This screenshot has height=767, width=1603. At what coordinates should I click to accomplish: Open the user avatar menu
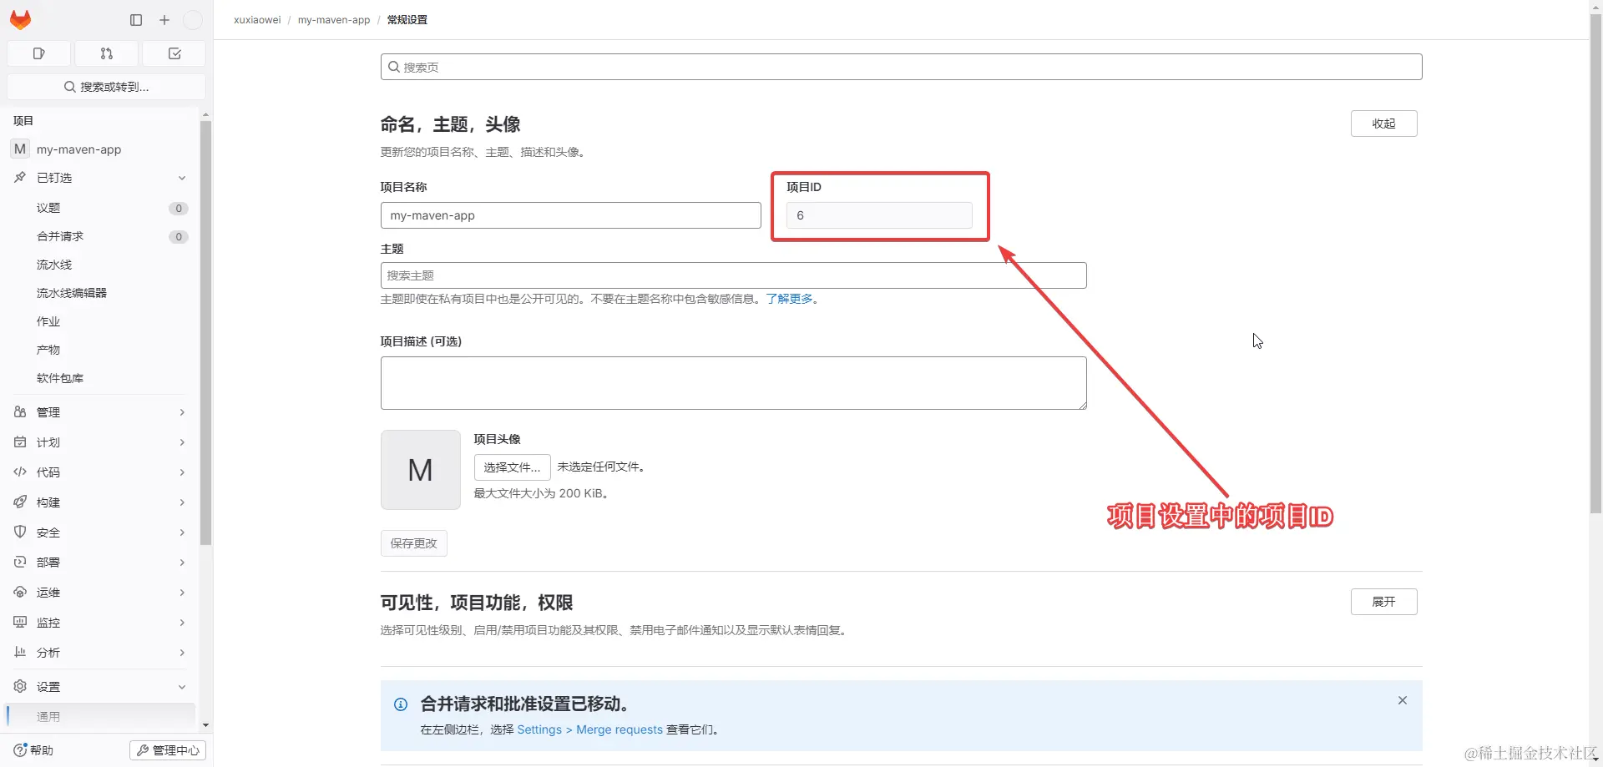193,20
